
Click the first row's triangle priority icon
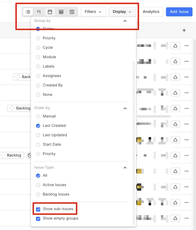click(175, 46)
